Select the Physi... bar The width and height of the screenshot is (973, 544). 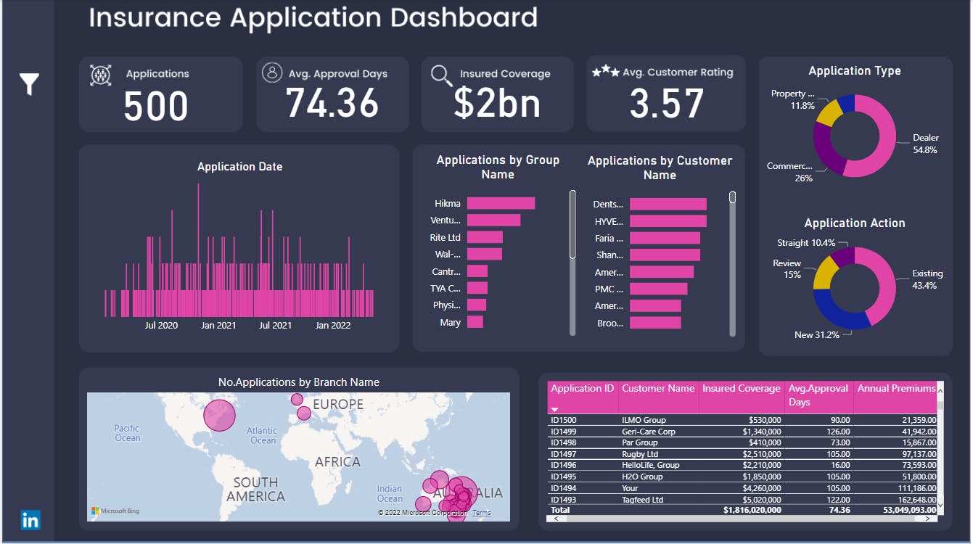tap(477, 305)
